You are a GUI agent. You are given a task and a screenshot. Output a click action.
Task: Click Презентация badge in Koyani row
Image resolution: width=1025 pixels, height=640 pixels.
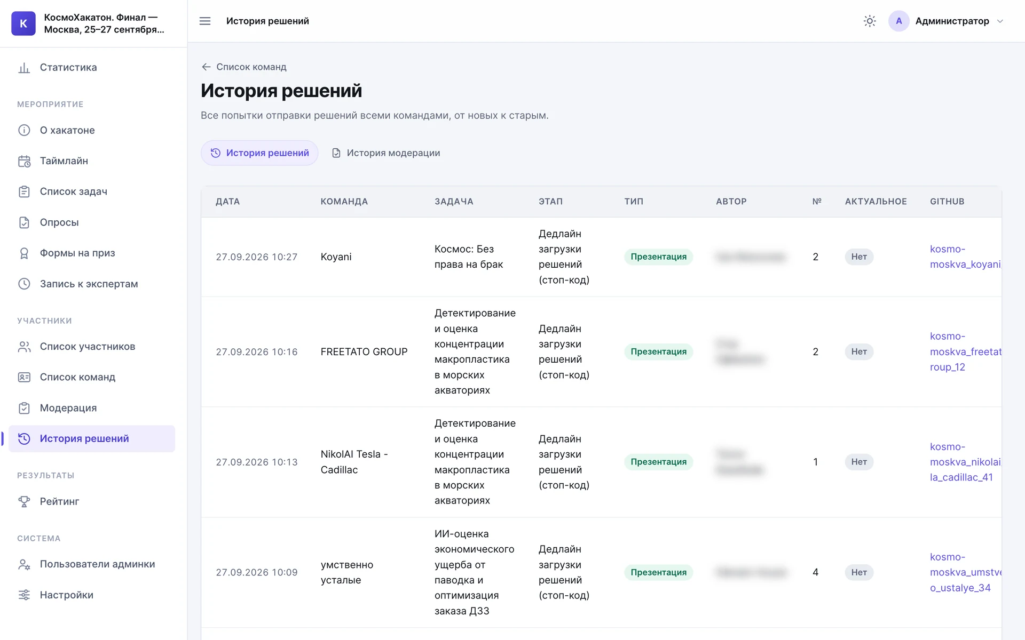[658, 257]
